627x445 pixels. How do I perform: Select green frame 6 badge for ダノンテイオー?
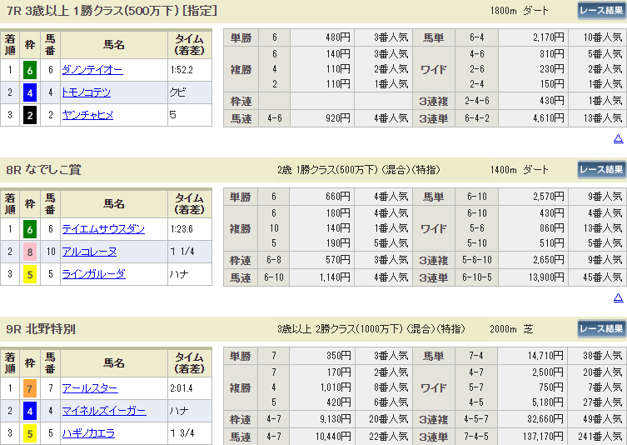pos(30,71)
